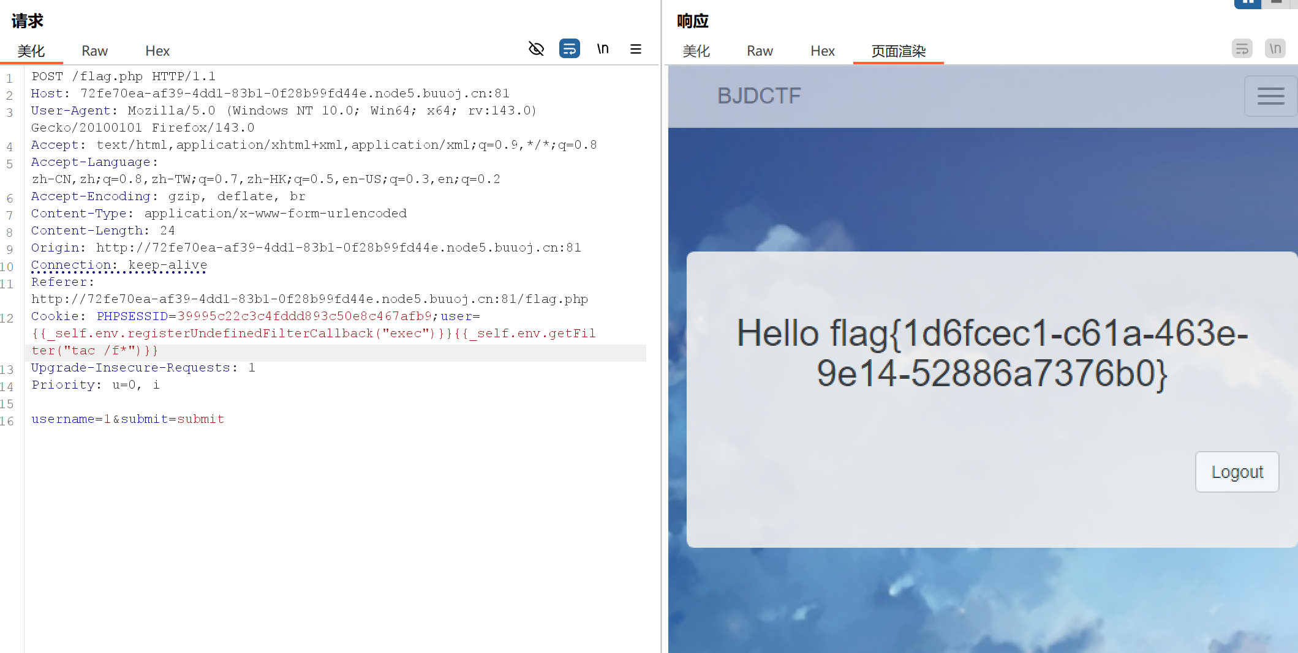Viewport: 1298px width, 653px height.
Task: Click the tac /f* payload line
Action: coord(95,351)
